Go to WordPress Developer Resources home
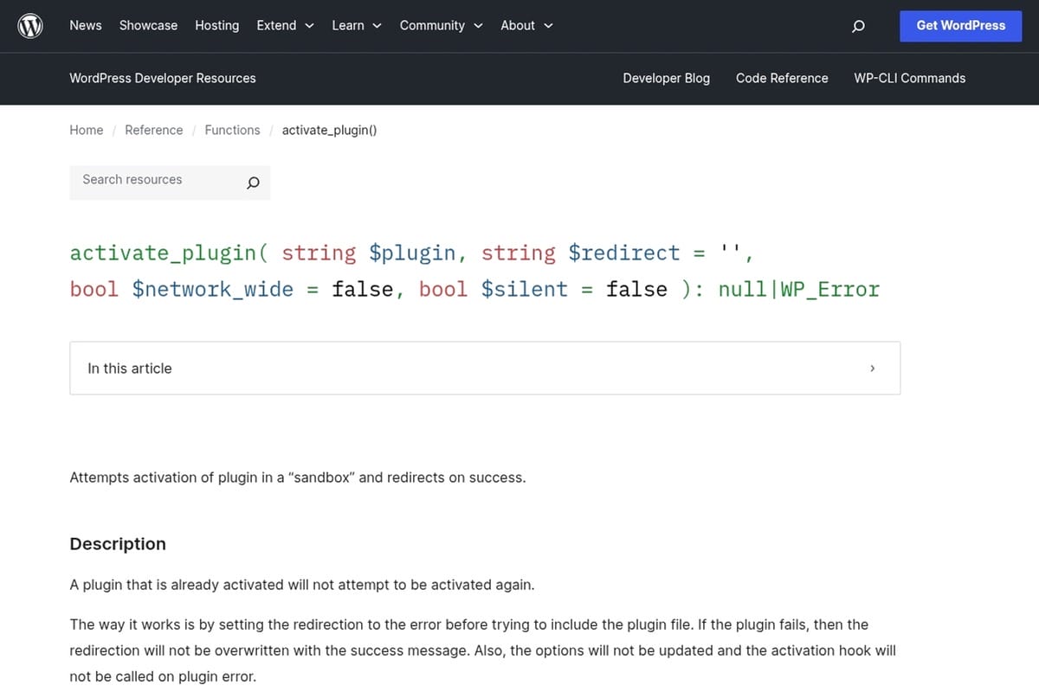 click(x=162, y=78)
